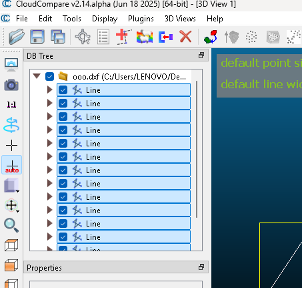302x288 pixels.
Task: Click the partly visible orange cube icon at bottom
Action: tap(11, 283)
